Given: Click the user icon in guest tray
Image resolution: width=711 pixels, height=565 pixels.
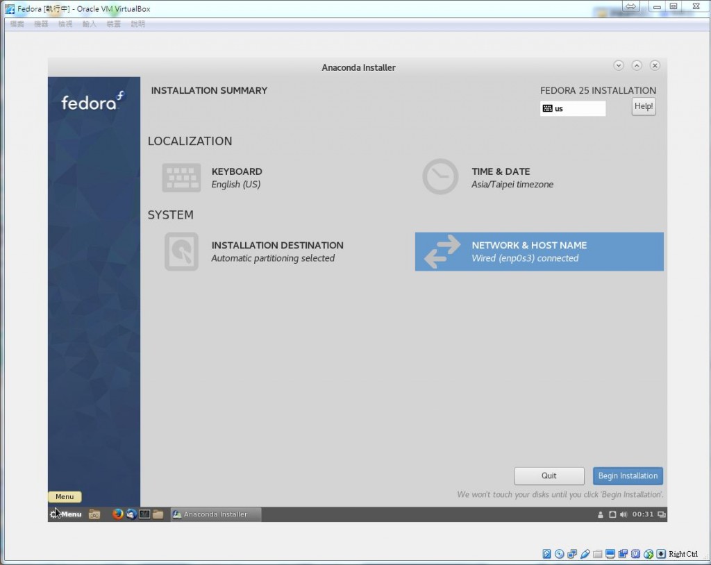Looking at the screenshot, I should tap(601, 514).
